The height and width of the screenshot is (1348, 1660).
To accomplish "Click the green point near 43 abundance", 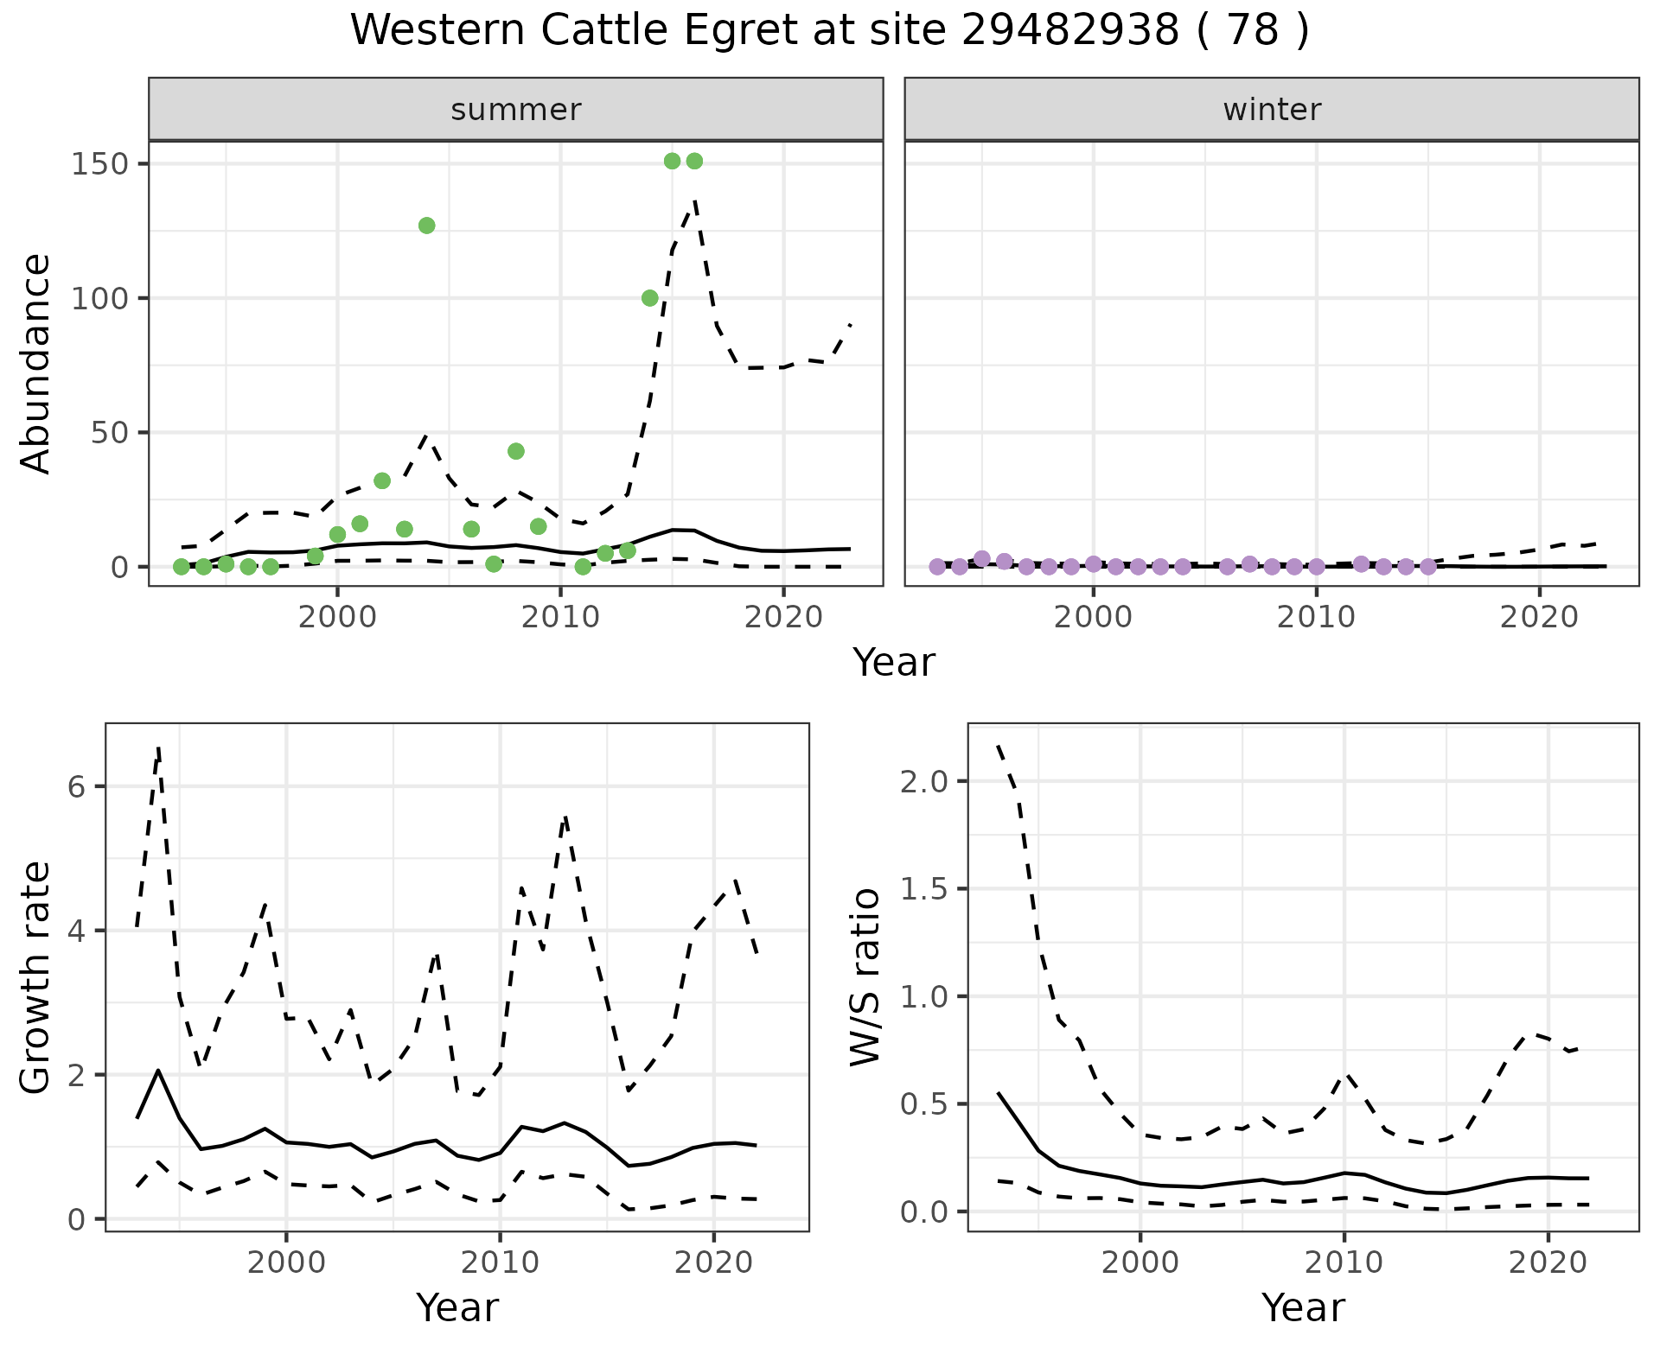I will [516, 451].
